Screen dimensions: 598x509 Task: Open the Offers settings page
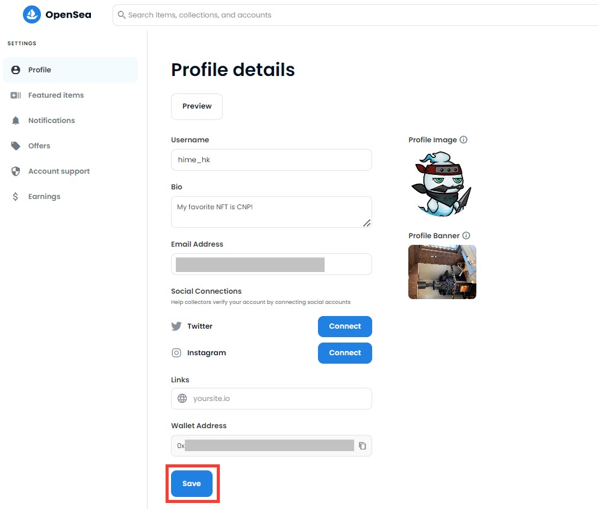point(39,146)
